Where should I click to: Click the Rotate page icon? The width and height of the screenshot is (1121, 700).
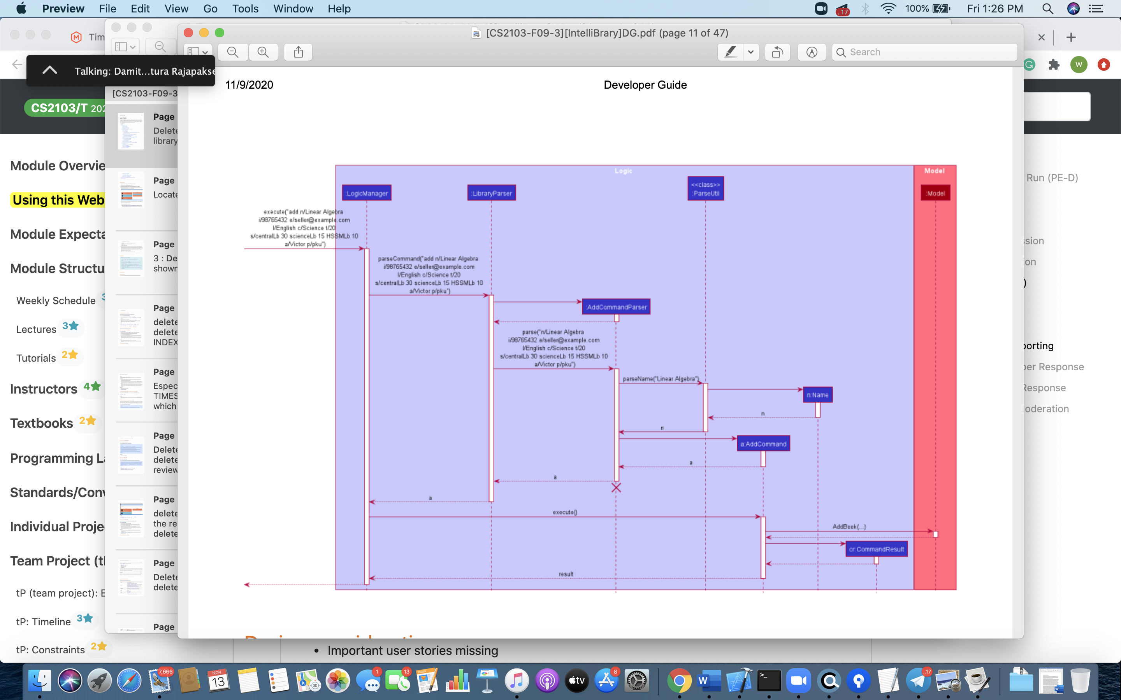(x=777, y=52)
